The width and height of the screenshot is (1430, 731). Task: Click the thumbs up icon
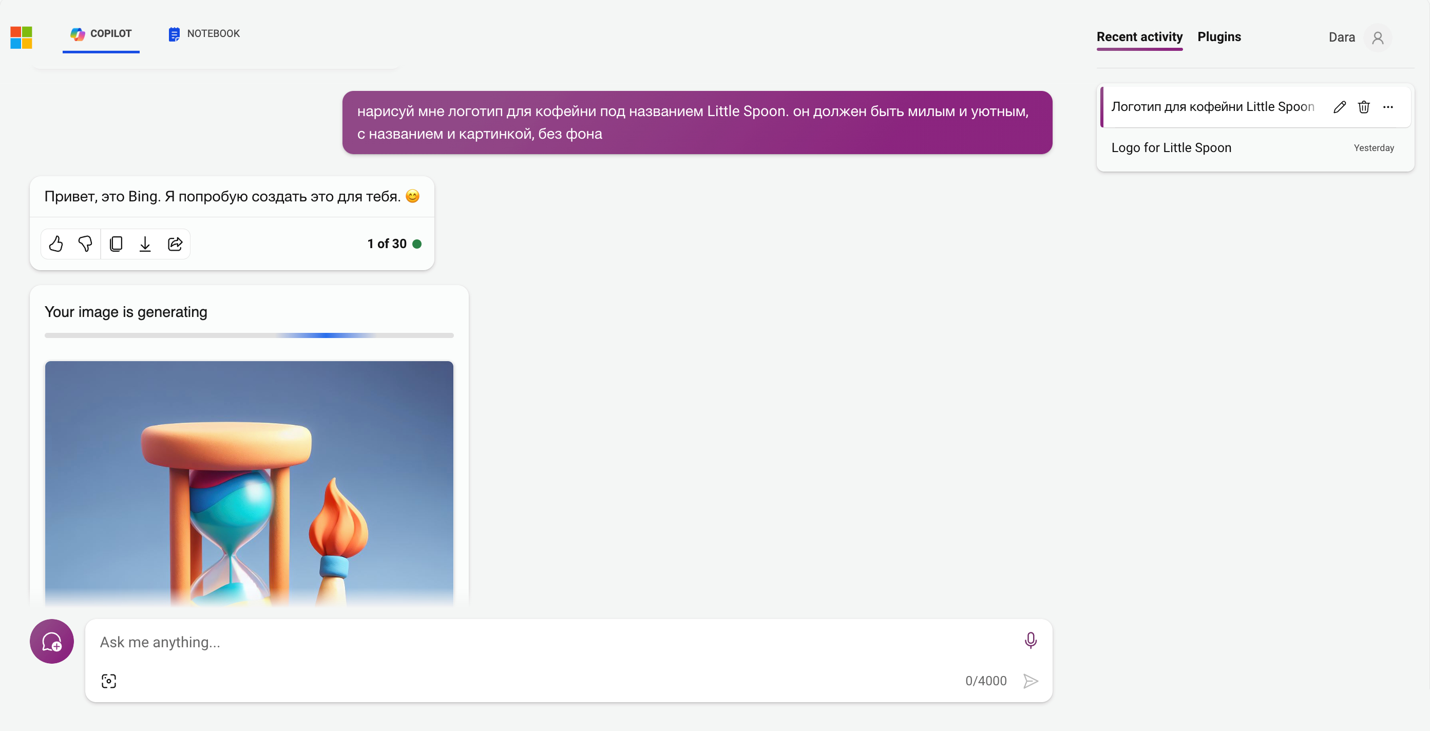pos(55,243)
